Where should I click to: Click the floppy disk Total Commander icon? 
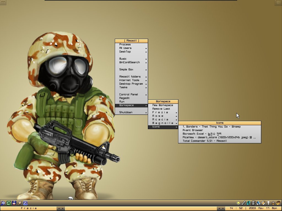14,203
